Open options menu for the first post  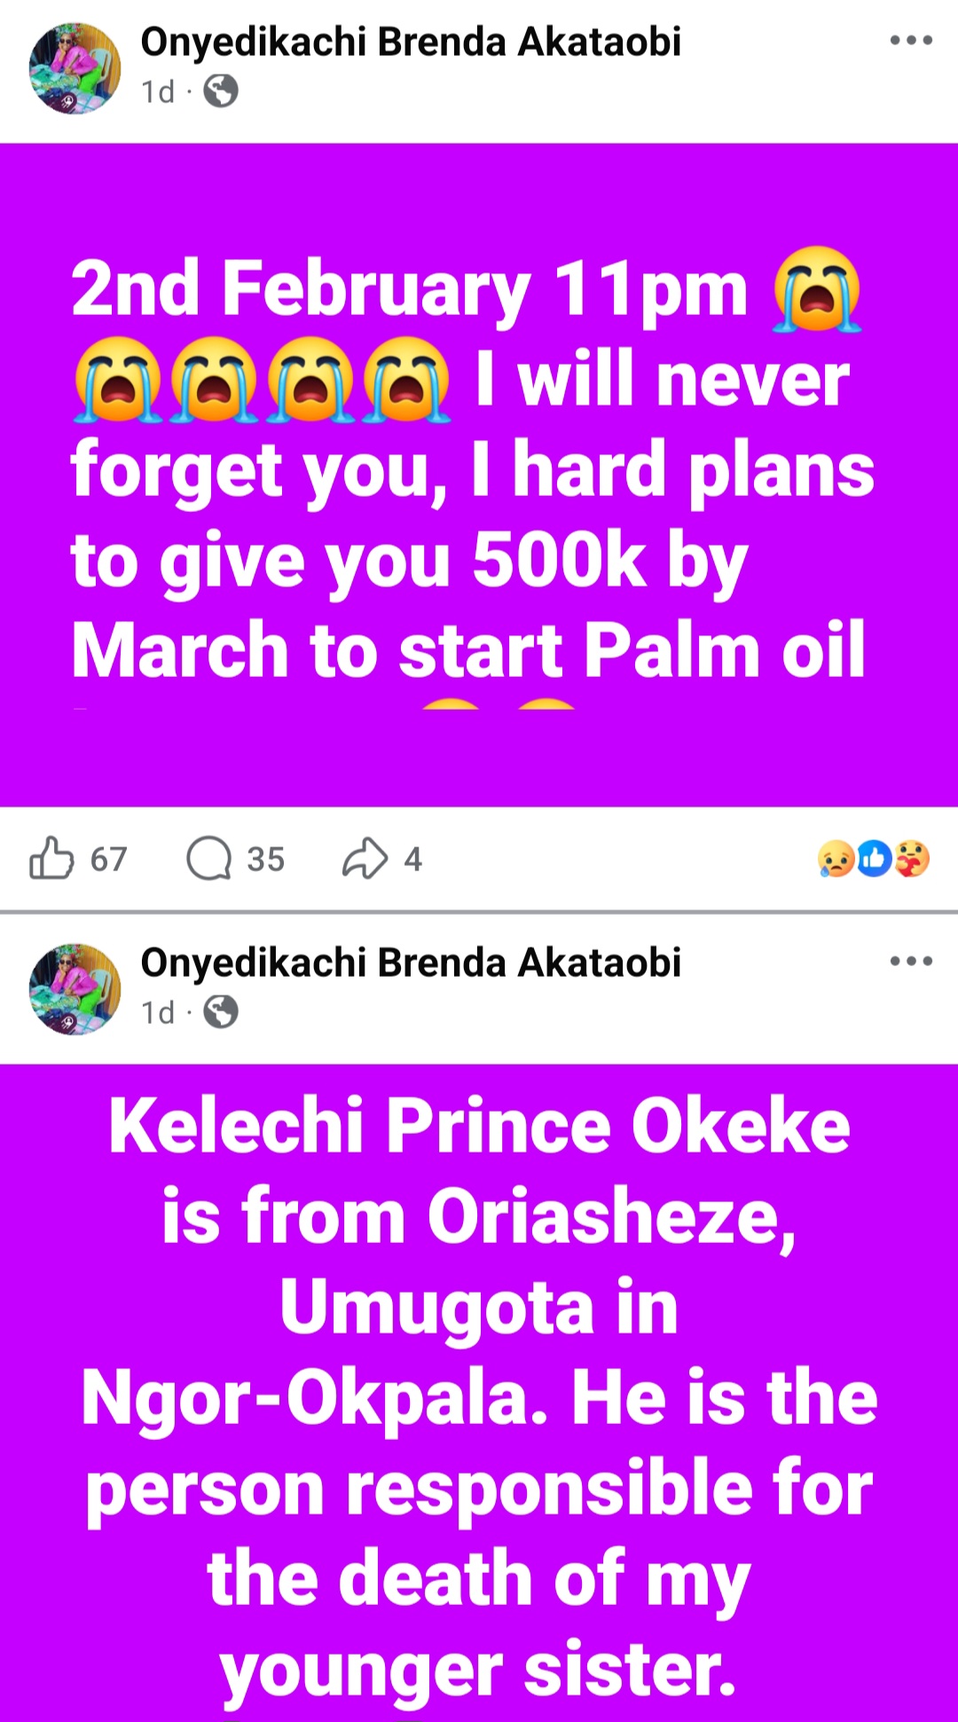pos(911,41)
